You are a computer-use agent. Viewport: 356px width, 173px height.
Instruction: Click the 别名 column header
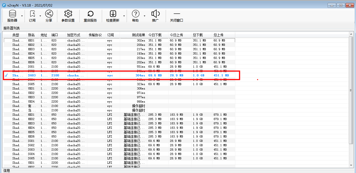31,35
